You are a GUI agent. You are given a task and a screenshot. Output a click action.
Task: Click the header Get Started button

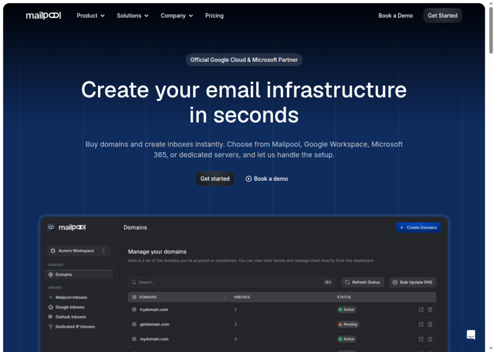[442, 15]
